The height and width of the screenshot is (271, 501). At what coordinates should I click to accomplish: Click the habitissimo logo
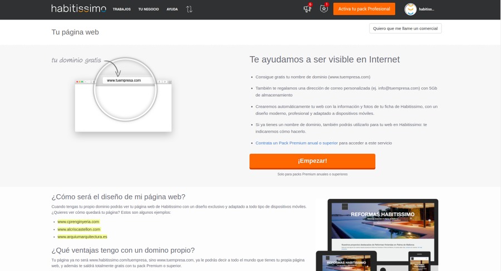click(78, 9)
